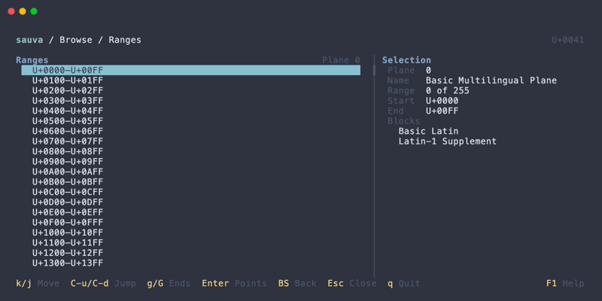Image resolution: width=602 pixels, height=301 pixels.
Task: Click the Selection panel heading
Action: point(406,60)
